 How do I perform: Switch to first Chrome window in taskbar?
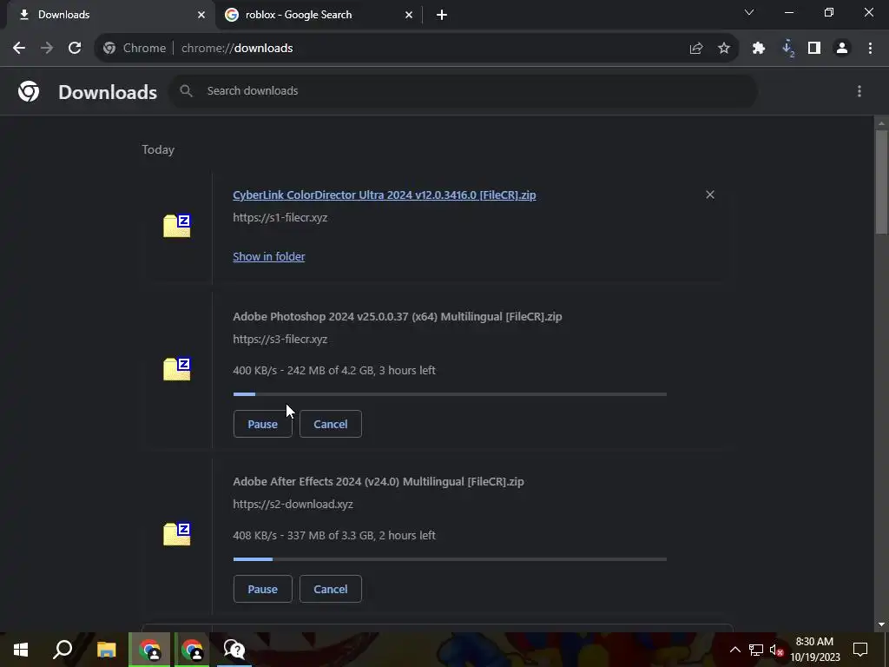pyautogui.click(x=149, y=650)
